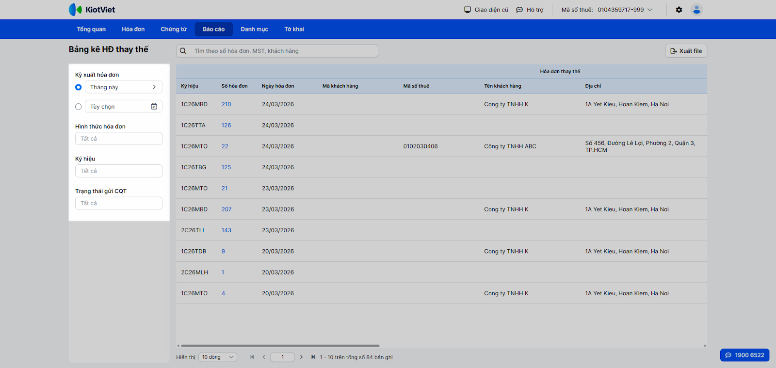This screenshot has width=776, height=368.
Task: Click the user profile avatar icon
Action: pyautogui.click(x=696, y=10)
